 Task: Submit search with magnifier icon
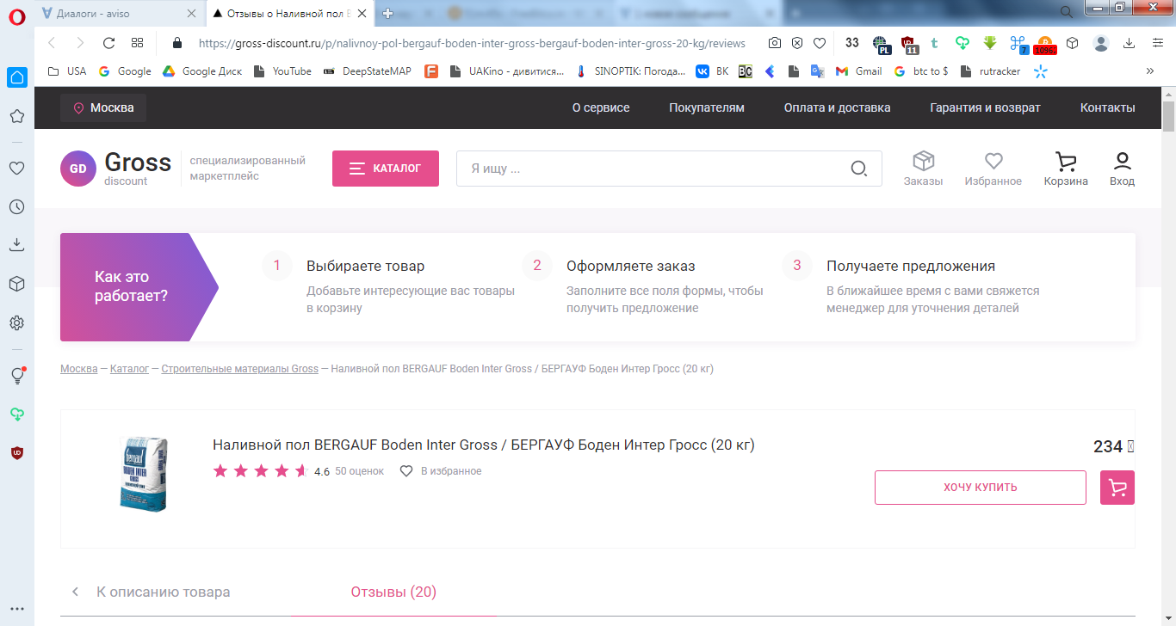[x=858, y=169]
